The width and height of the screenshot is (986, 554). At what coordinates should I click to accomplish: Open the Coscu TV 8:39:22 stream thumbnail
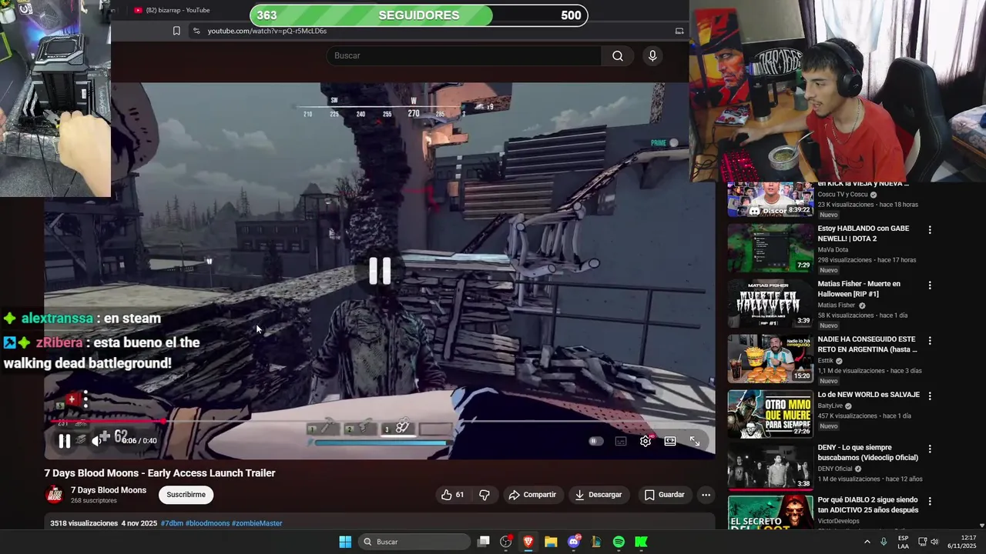pos(770,199)
